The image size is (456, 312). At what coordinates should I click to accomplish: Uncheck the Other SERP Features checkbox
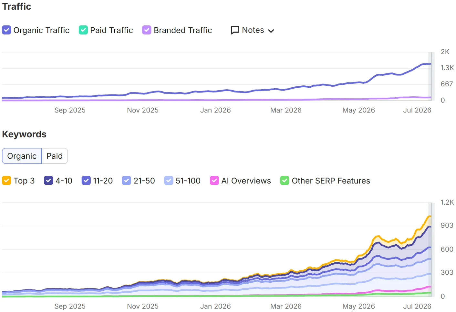285,180
